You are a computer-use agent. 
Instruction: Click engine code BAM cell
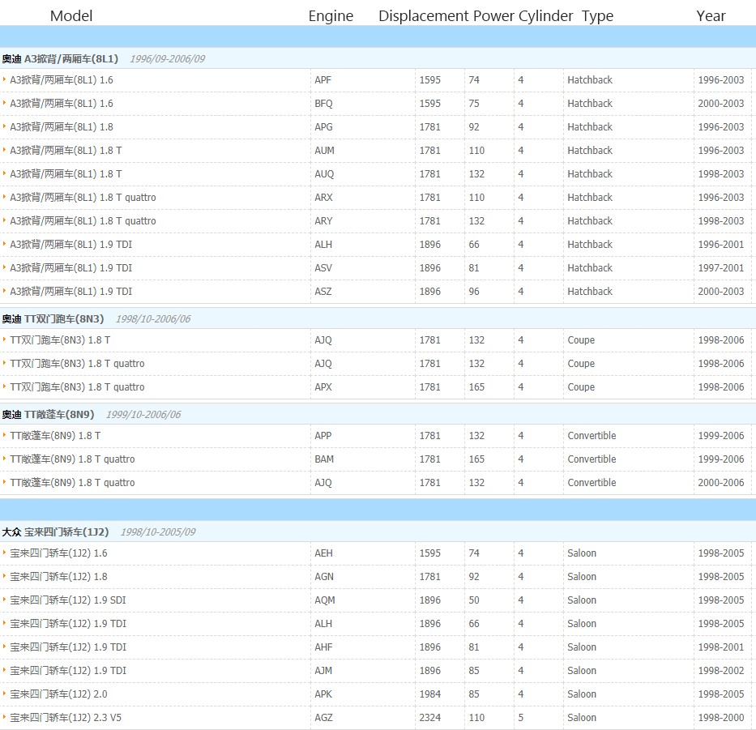pos(324,459)
